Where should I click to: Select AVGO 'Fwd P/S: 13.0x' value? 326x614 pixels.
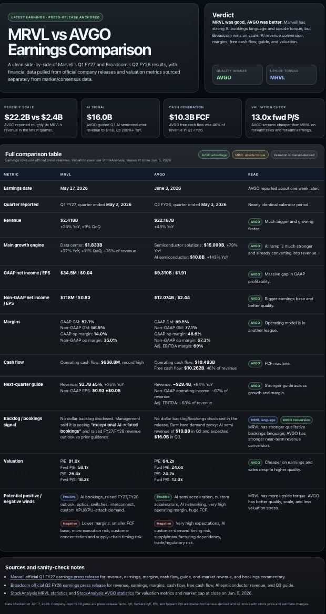tap(168, 479)
